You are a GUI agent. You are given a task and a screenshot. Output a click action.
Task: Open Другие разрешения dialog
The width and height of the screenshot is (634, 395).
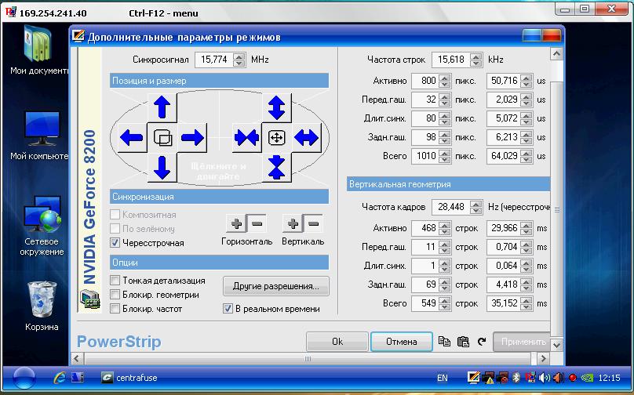(275, 286)
